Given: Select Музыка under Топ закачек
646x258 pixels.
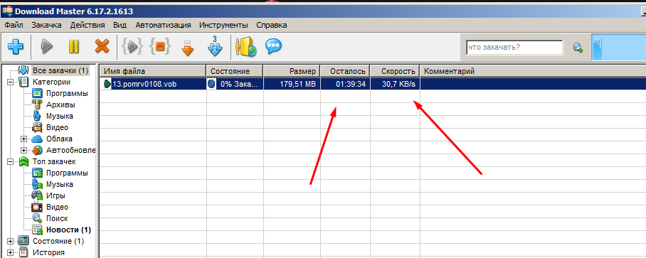Looking at the screenshot, I should pyautogui.click(x=59, y=184).
